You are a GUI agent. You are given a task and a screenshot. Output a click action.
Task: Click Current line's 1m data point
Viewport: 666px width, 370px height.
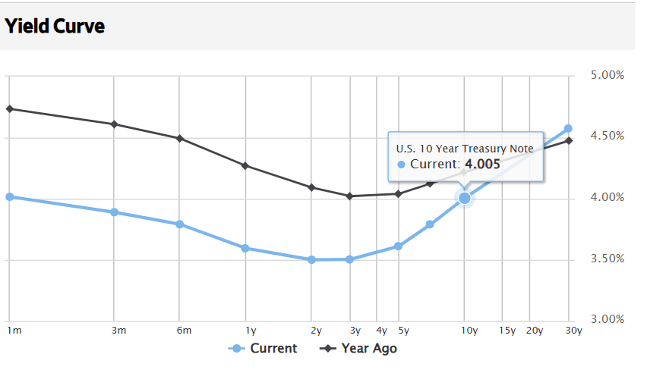tap(10, 197)
